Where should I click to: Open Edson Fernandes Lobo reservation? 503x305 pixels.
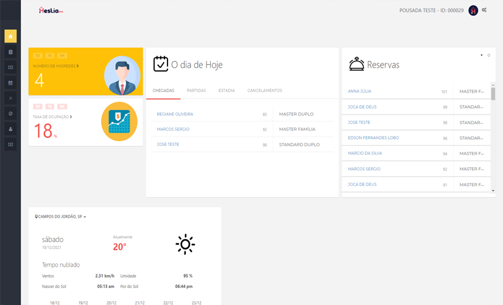click(373, 138)
